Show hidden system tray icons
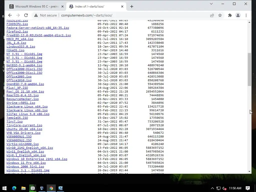256x192 pixels. tap(212, 188)
